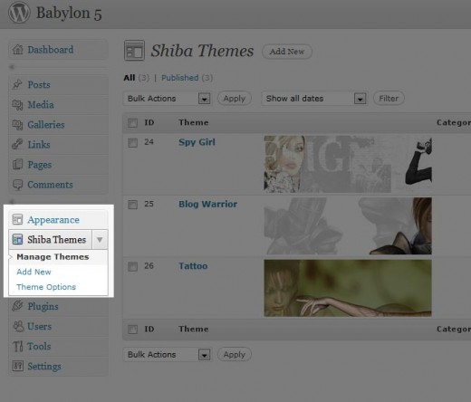Open Tools menu item
This screenshot has height=402, width=471.
pyautogui.click(x=39, y=346)
